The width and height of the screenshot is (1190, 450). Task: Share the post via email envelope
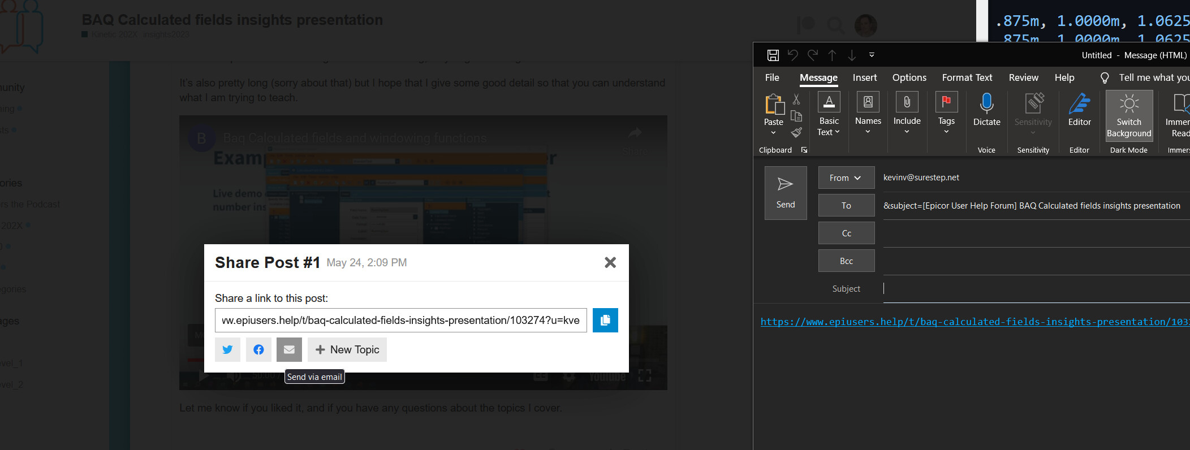pyautogui.click(x=289, y=349)
